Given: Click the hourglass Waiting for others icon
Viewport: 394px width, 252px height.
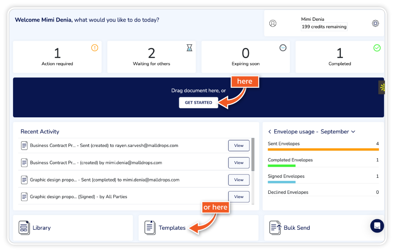Looking at the screenshot, I should pos(189,48).
